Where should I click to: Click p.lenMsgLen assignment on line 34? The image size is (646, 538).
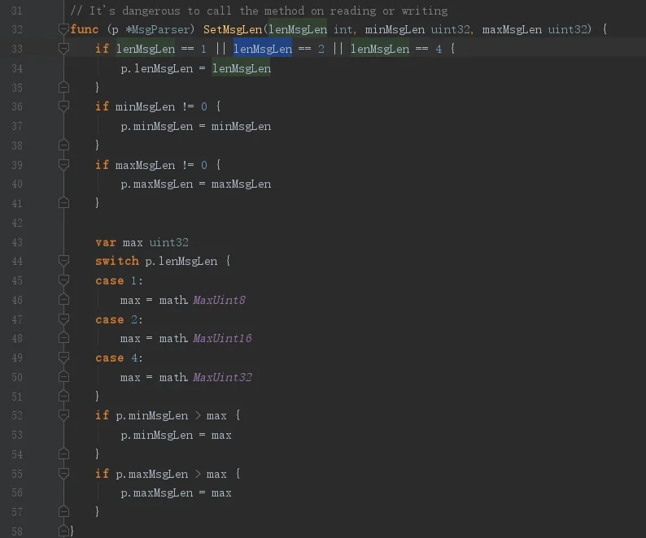(196, 68)
